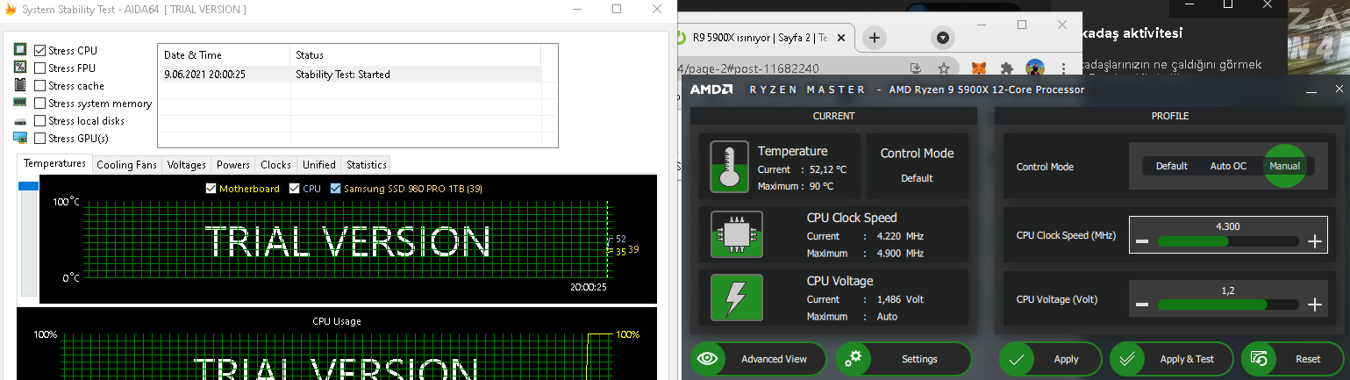Open Ryzen Master Settings

904,359
